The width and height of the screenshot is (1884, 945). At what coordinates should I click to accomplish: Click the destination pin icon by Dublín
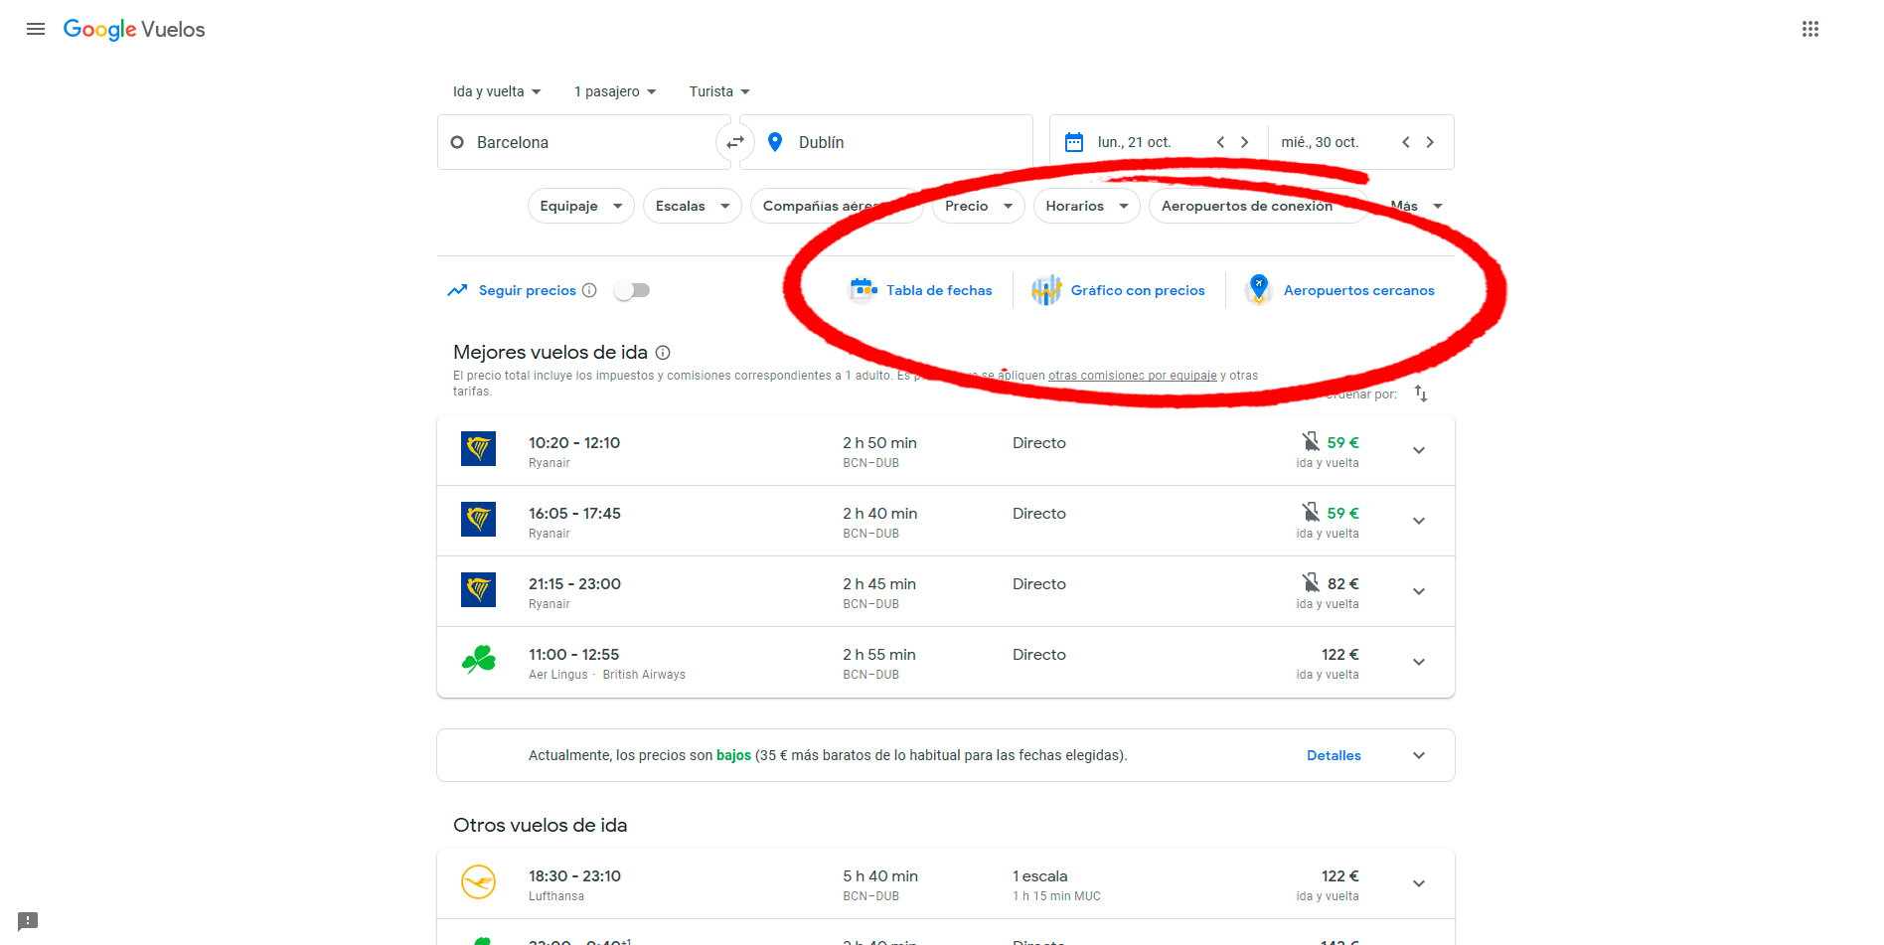pos(775,142)
